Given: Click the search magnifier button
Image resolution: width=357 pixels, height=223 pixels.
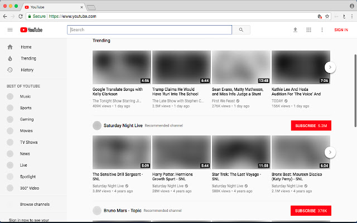Looking at the screenshot, I should [241, 30].
